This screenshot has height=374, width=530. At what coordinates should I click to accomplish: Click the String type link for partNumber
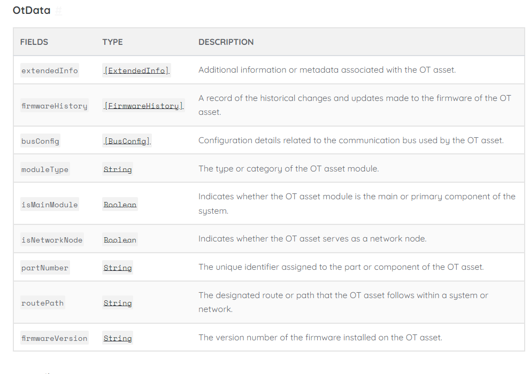pos(118,268)
